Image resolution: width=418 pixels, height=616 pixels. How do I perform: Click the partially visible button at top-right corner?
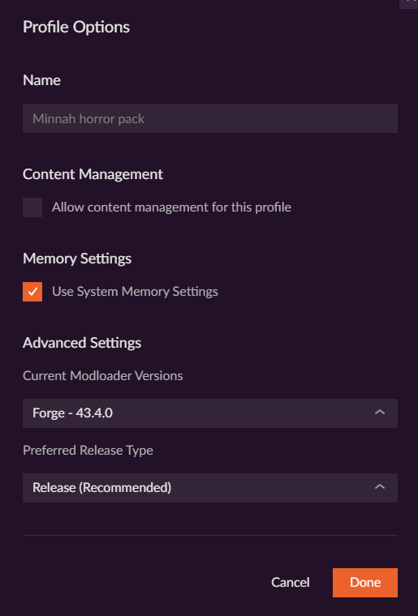pos(409,3)
